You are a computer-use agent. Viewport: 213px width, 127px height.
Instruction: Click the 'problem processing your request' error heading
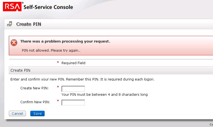pos(65,41)
